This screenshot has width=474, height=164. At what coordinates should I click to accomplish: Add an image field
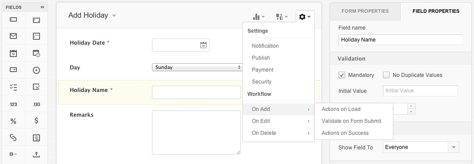coord(36,138)
